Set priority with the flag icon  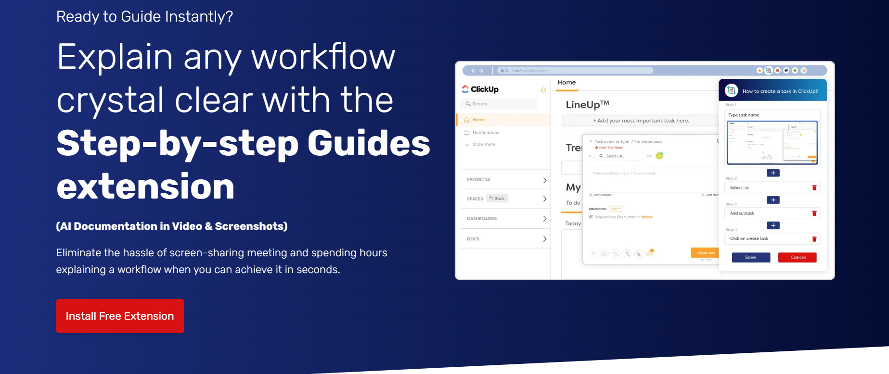click(593, 254)
